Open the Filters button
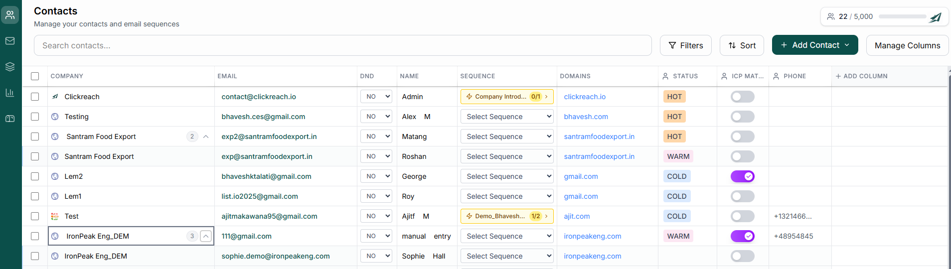This screenshot has height=269, width=951. (685, 45)
